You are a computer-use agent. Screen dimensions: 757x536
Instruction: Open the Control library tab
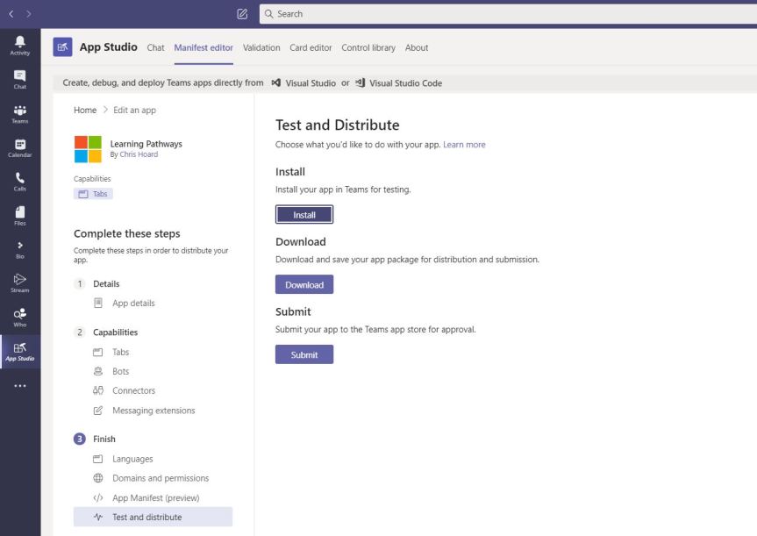[x=368, y=48]
